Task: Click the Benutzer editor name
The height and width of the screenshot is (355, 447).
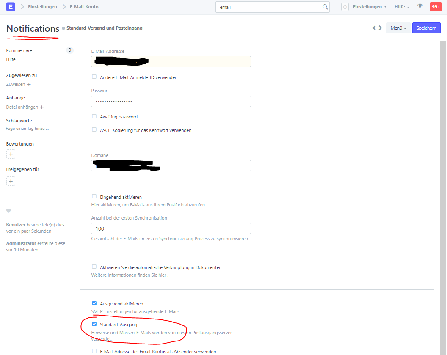Action: tap(16, 225)
